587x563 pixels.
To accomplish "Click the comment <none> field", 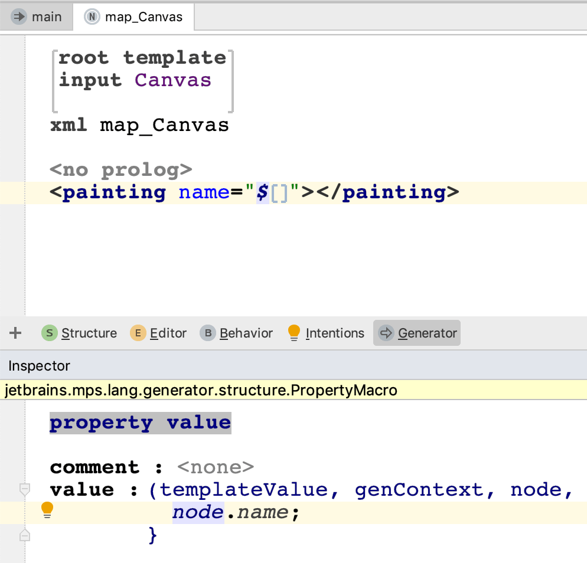I will pyautogui.click(x=215, y=467).
